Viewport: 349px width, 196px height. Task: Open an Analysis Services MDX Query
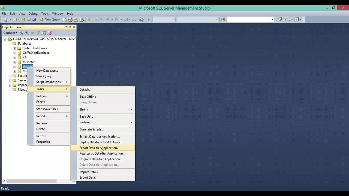(70, 20)
